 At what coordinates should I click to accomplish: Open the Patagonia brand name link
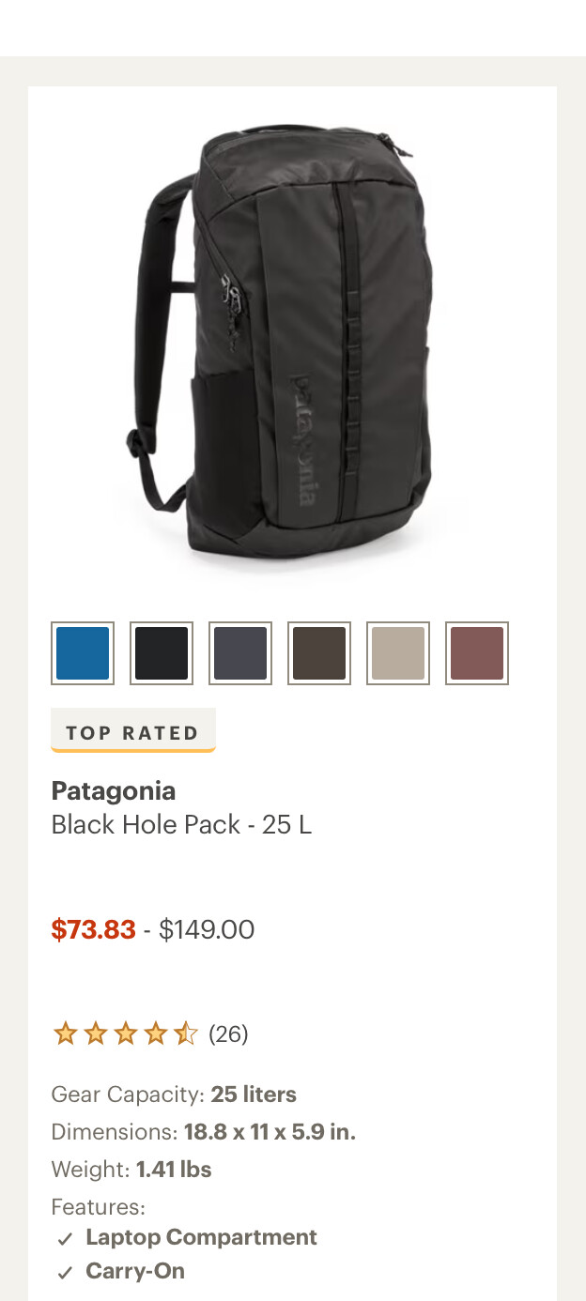coord(114,791)
